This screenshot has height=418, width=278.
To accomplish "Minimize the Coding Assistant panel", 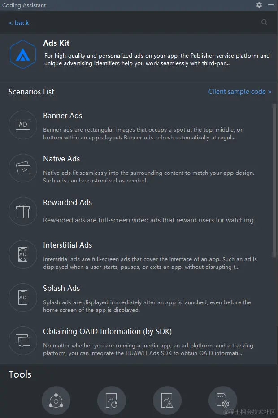I will tap(271, 5).
